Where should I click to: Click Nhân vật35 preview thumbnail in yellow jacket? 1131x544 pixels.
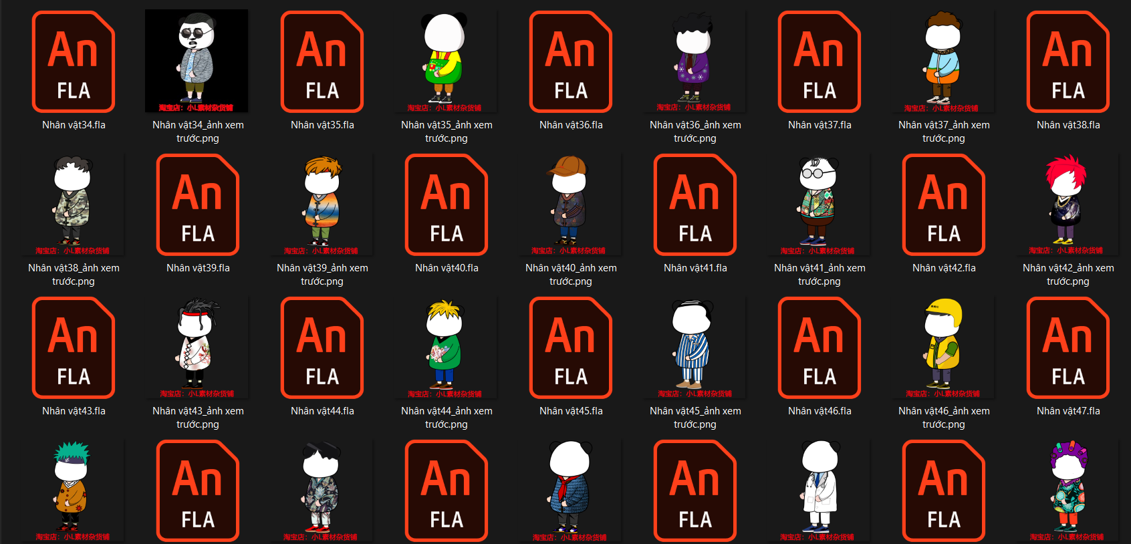[x=445, y=61]
